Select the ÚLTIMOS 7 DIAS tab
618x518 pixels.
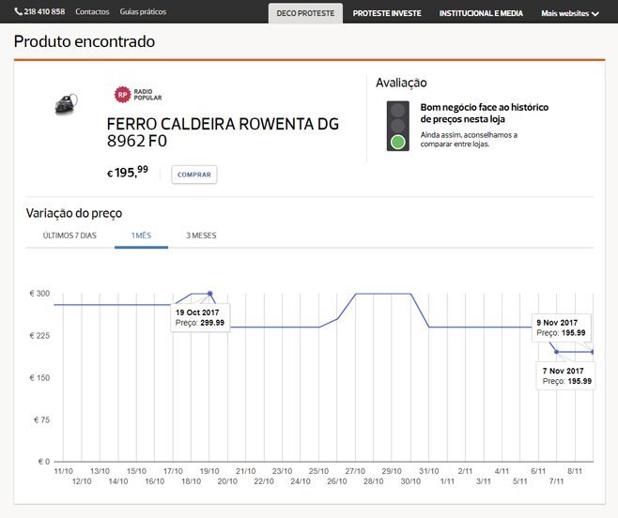[70, 236]
